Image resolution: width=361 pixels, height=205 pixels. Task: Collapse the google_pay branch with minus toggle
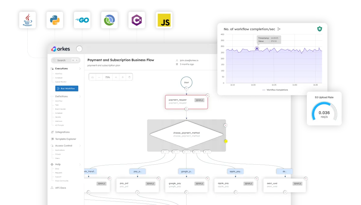coord(188,152)
